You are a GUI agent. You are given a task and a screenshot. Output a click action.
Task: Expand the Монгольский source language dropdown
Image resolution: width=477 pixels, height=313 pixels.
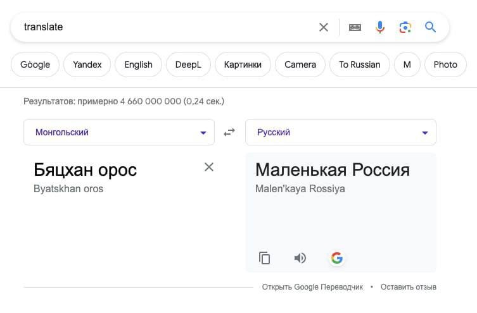pyautogui.click(x=119, y=132)
